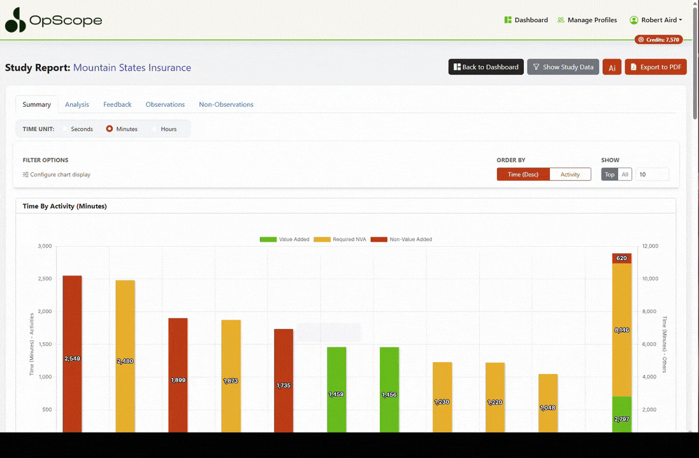The width and height of the screenshot is (699, 458).
Task: Switch Show filter to All
Action: pos(625,174)
